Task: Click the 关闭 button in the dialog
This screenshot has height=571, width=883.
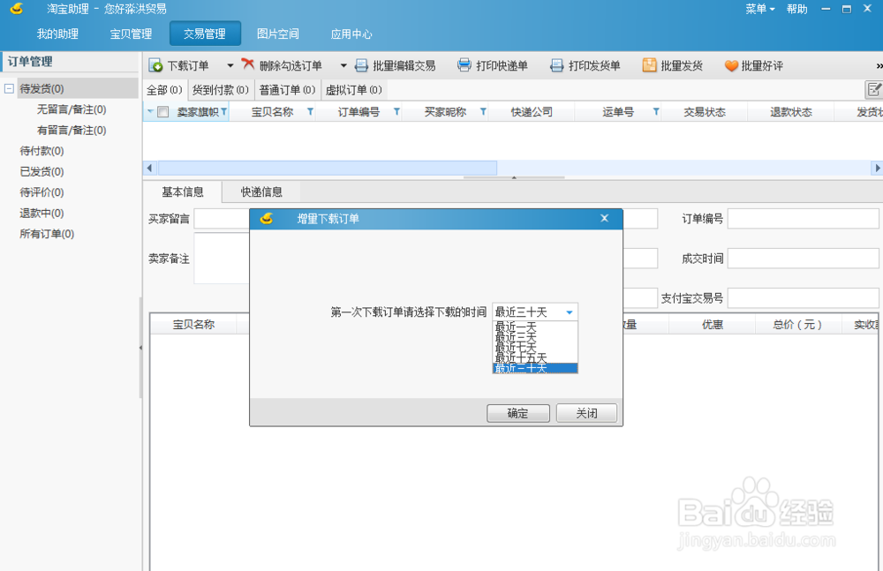Action: coord(586,413)
